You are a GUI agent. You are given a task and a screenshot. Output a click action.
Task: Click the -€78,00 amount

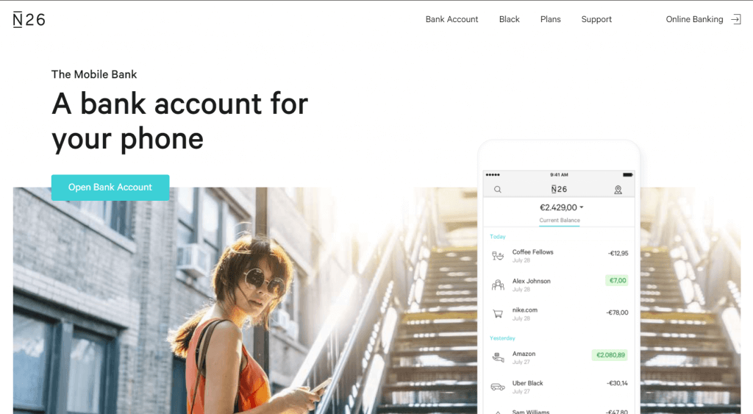coord(617,313)
